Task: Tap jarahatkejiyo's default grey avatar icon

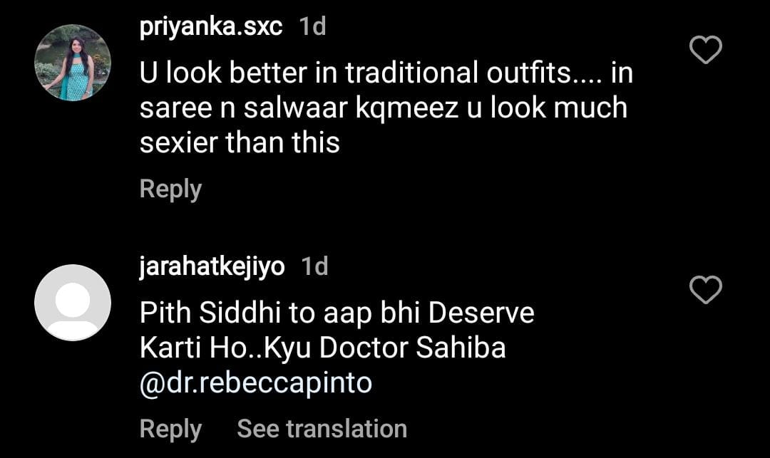Action: 73,303
